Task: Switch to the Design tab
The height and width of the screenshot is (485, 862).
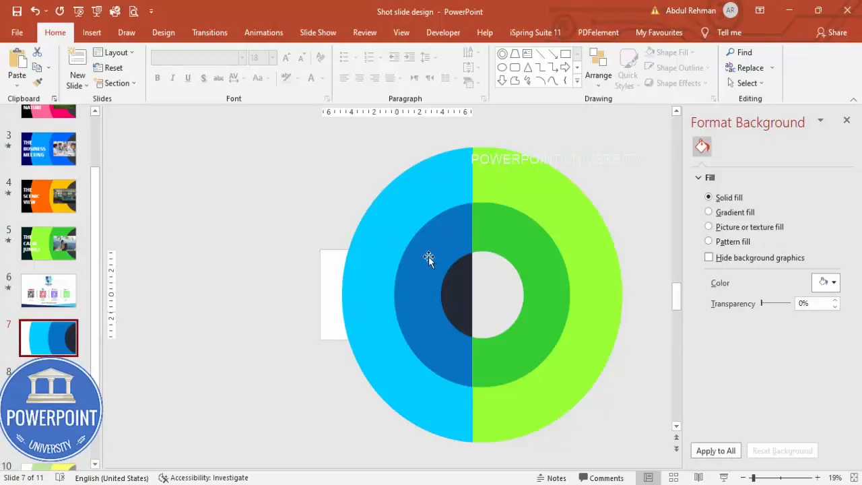Action: (163, 32)
